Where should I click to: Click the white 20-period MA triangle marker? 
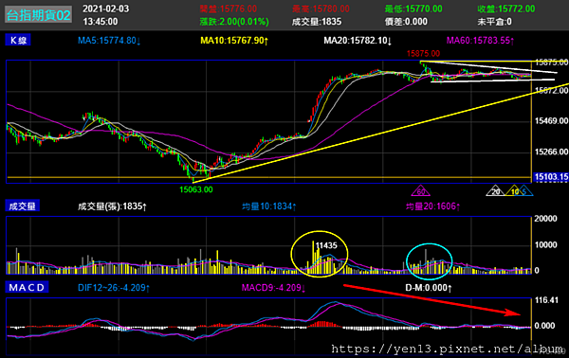pyautogui.click(x=496, y=191)
